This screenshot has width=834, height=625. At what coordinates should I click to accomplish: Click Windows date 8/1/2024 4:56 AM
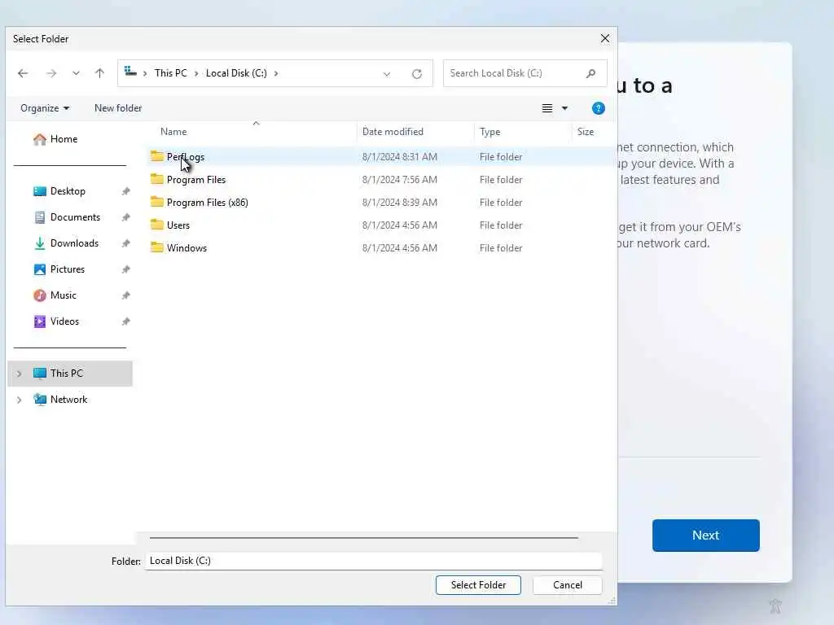click(399, 248)
